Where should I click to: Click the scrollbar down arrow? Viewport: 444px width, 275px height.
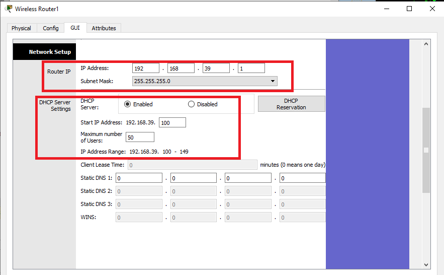coord(426,265)
